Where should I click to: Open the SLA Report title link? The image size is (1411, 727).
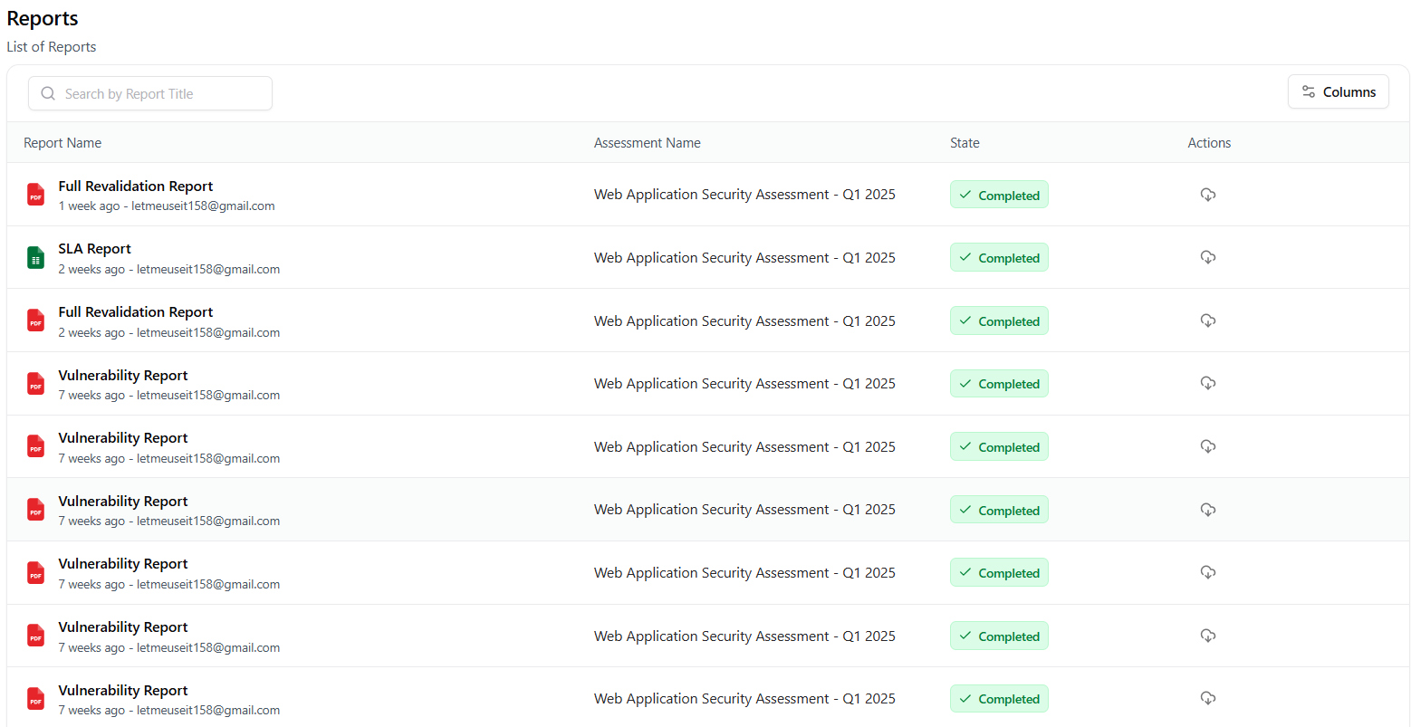[95, 249]
